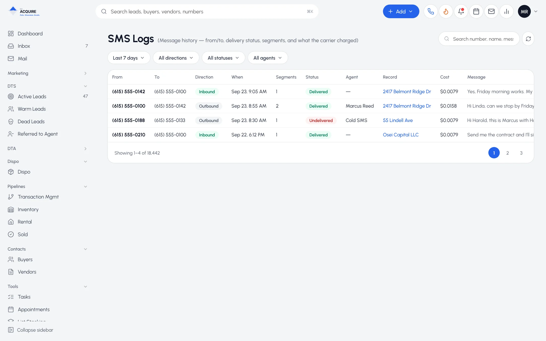This screenshot has width=546, height=341.
Task: Open Dead Leads skull item
Action: (48, 121)
